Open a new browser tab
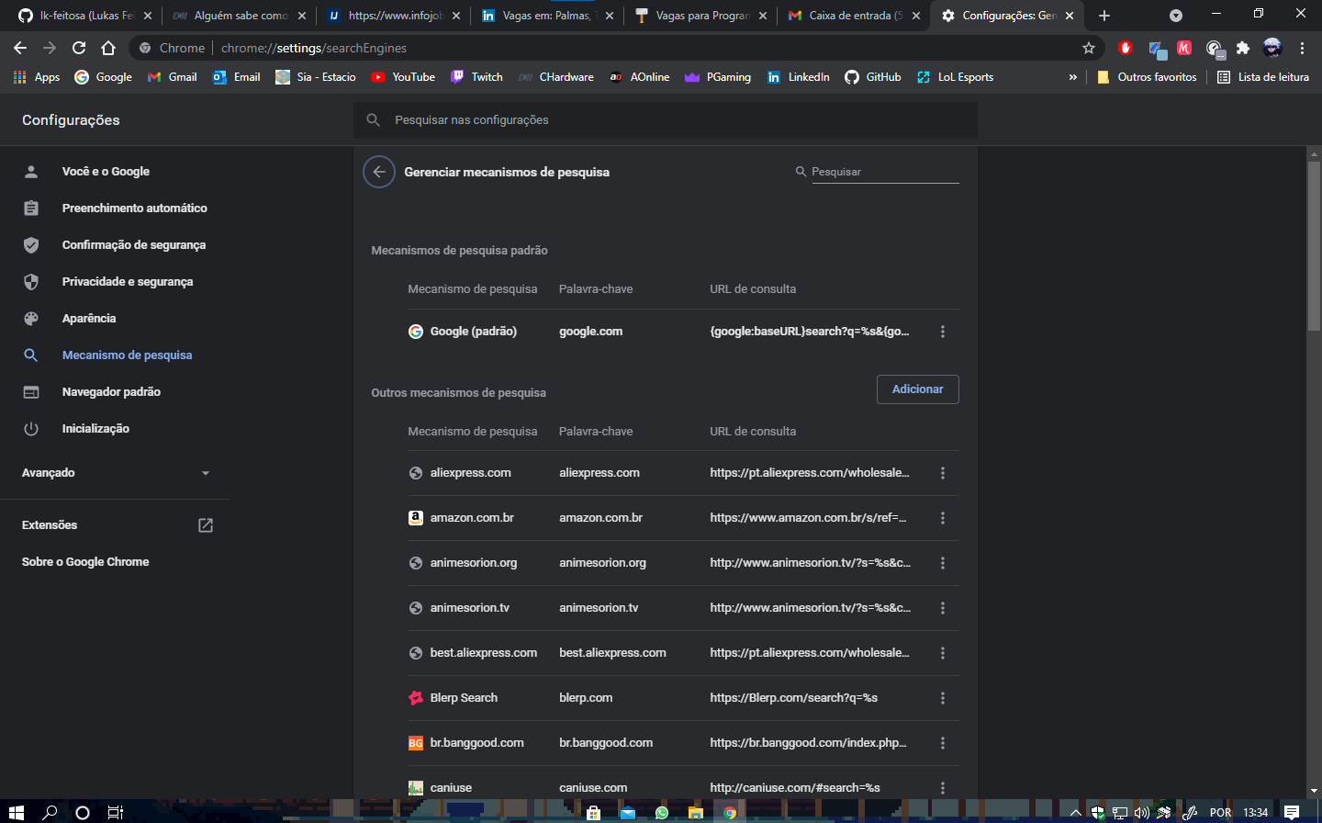1322x823 pixels. (1104, 16)
